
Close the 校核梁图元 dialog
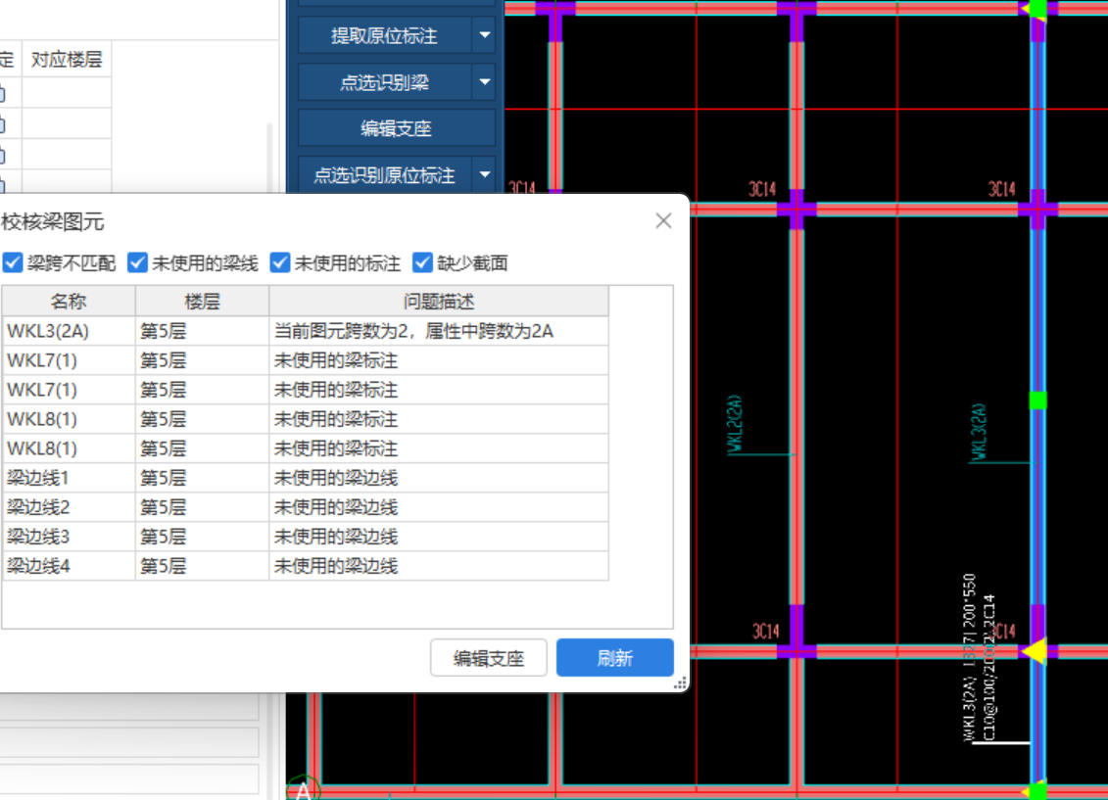[662, 220]
